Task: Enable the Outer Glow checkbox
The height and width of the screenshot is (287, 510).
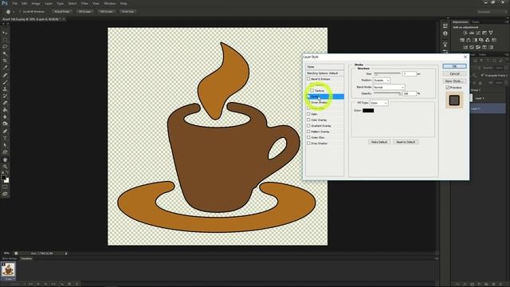Action: coord(308,137)
